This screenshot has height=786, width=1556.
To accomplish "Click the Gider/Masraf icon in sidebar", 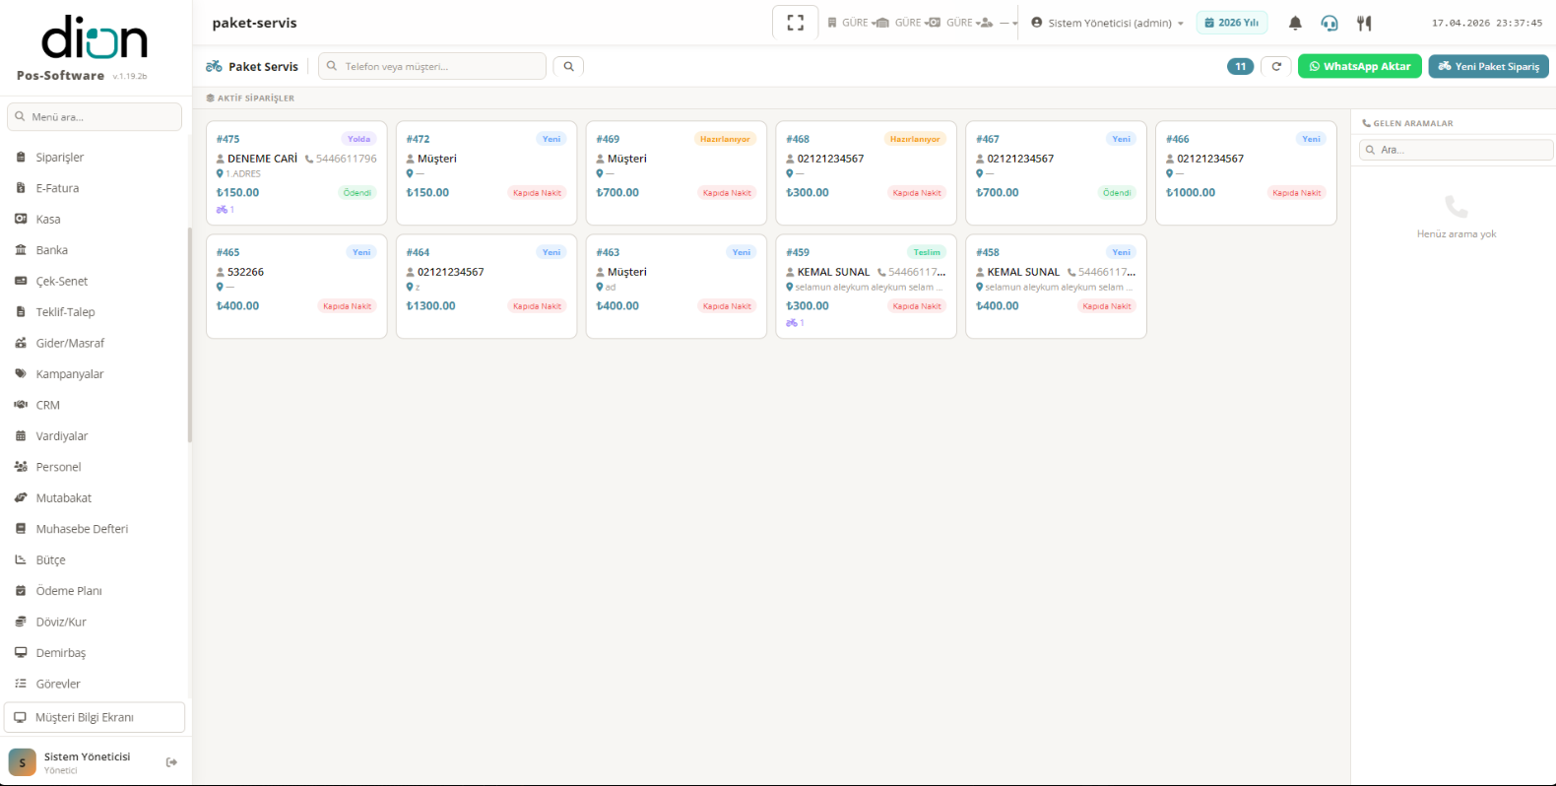I will point(21,343).
